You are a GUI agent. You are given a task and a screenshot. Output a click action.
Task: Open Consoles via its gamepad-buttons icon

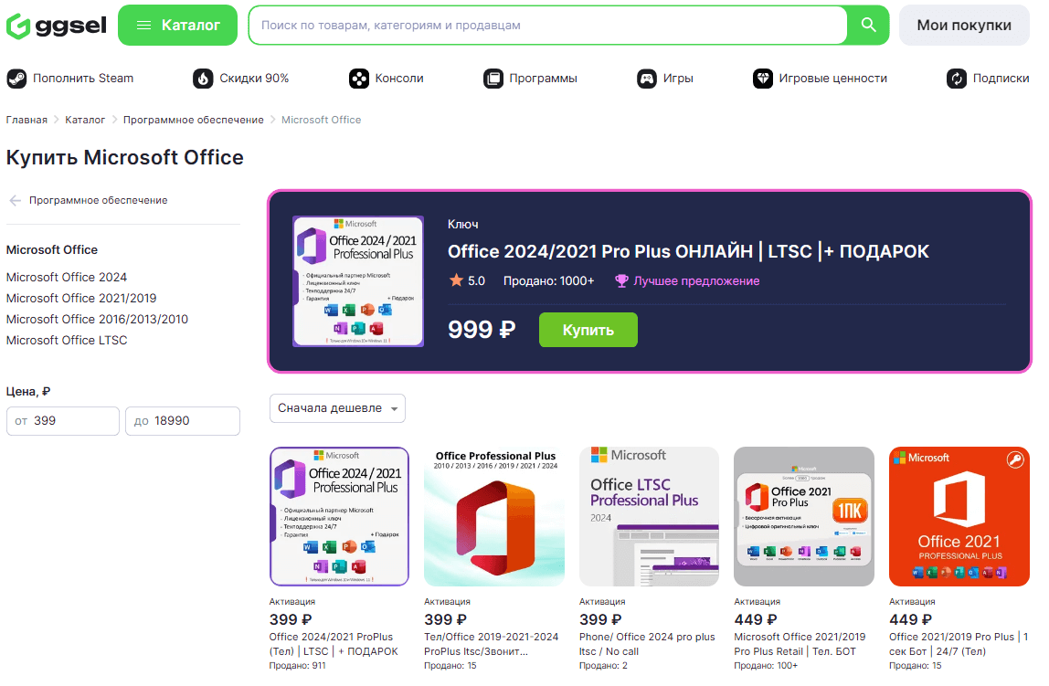point(359,79)
